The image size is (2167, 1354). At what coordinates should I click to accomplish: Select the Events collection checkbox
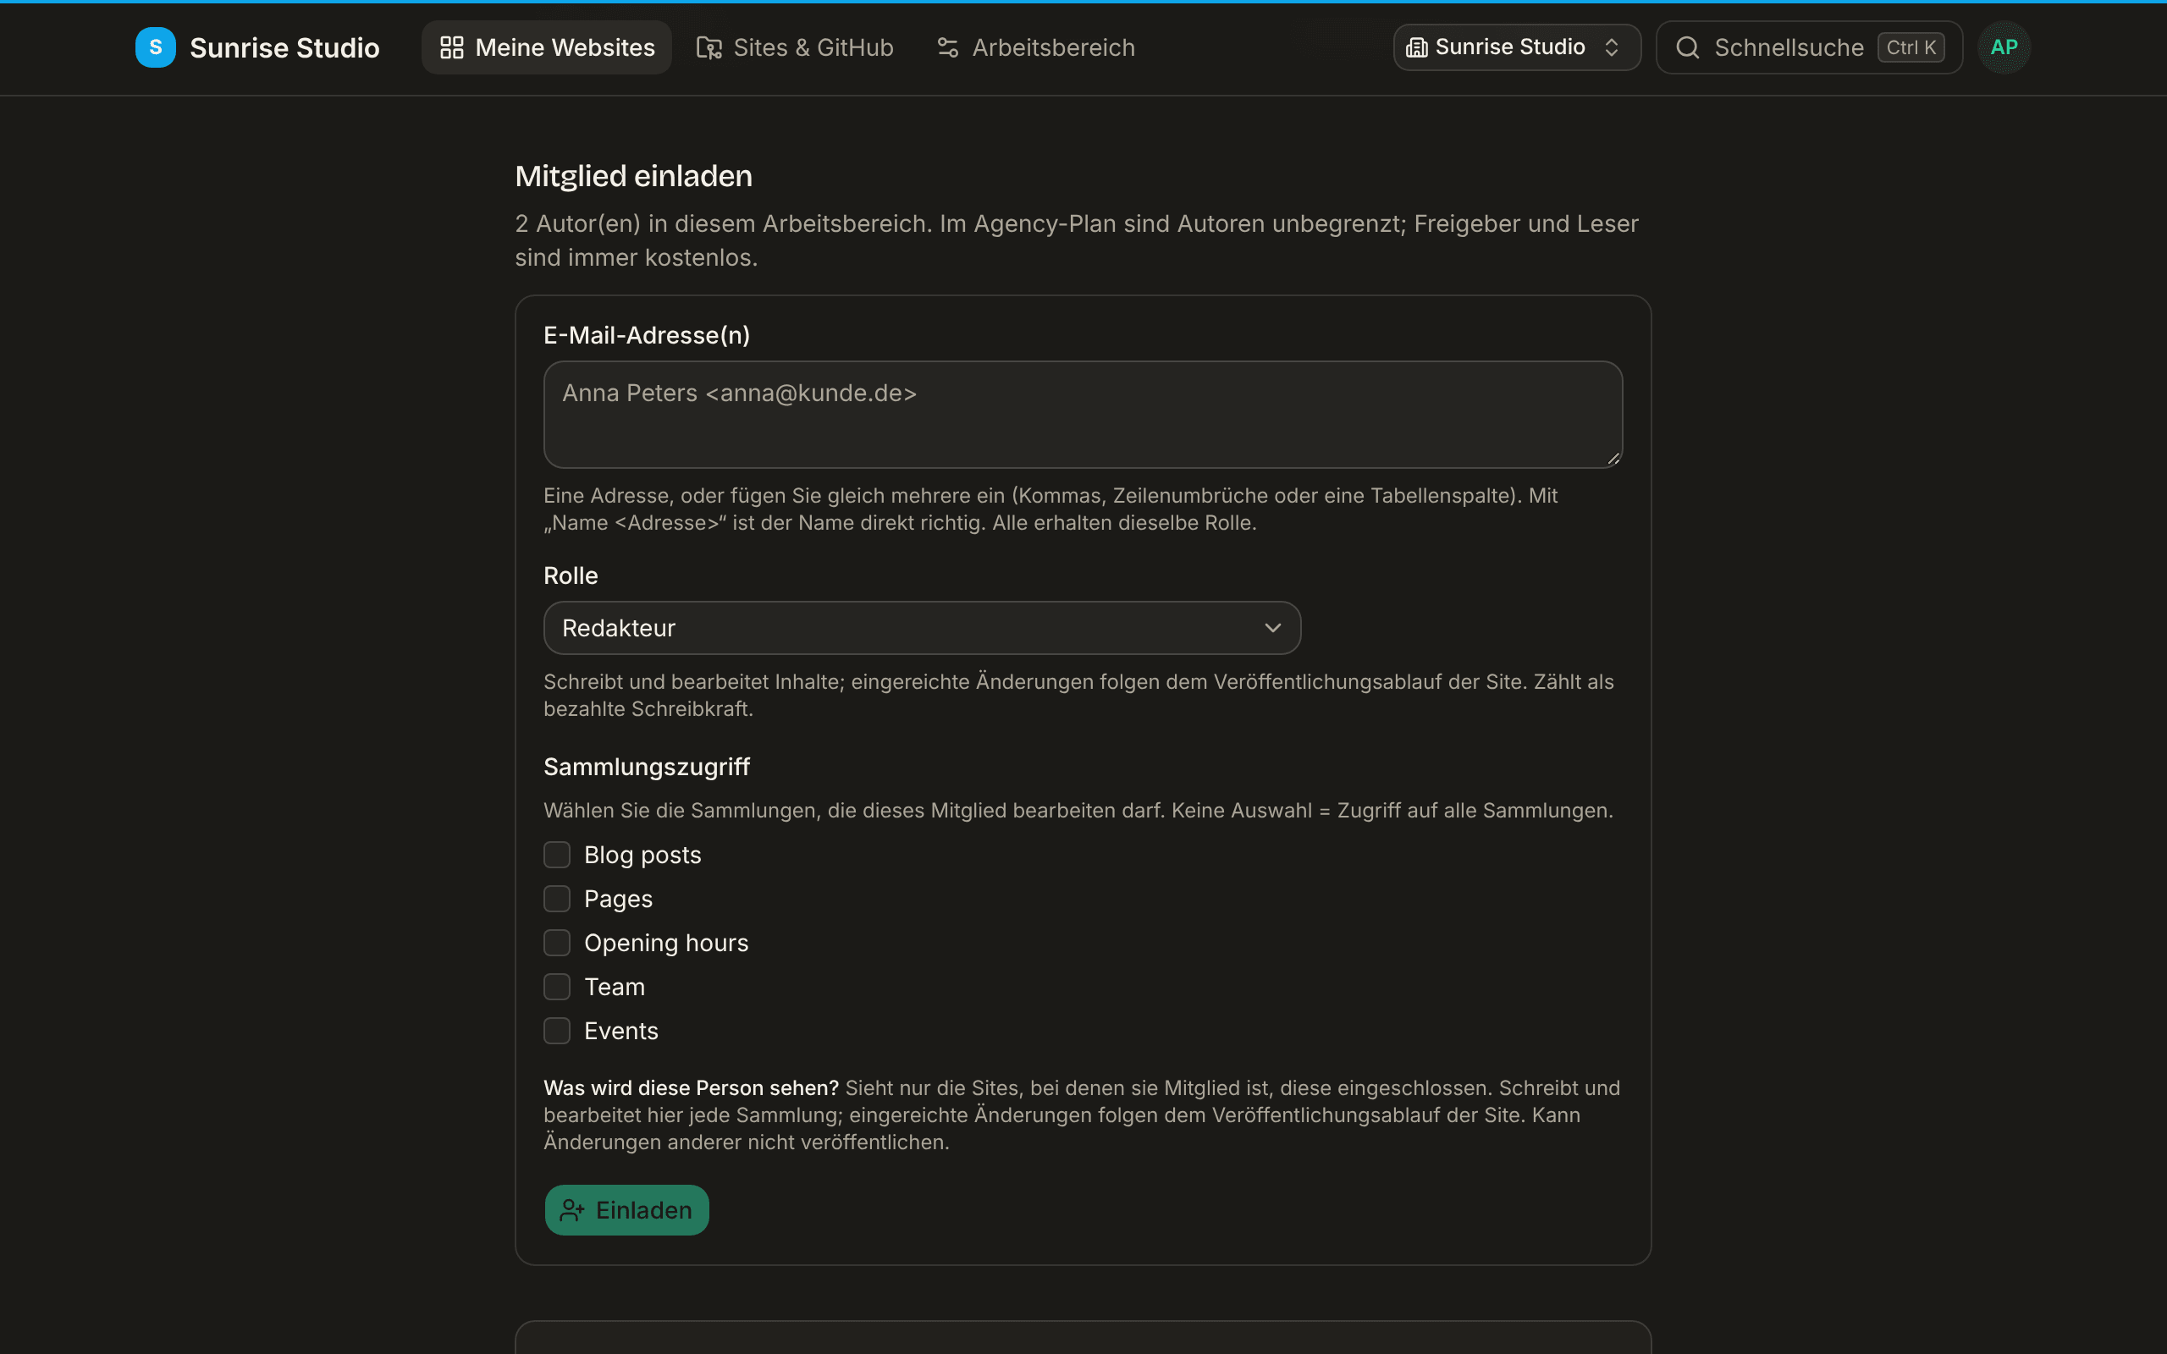click(x=557, y=1031)
